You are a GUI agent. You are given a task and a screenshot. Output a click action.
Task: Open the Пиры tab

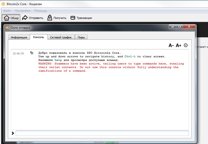[81, 37]
